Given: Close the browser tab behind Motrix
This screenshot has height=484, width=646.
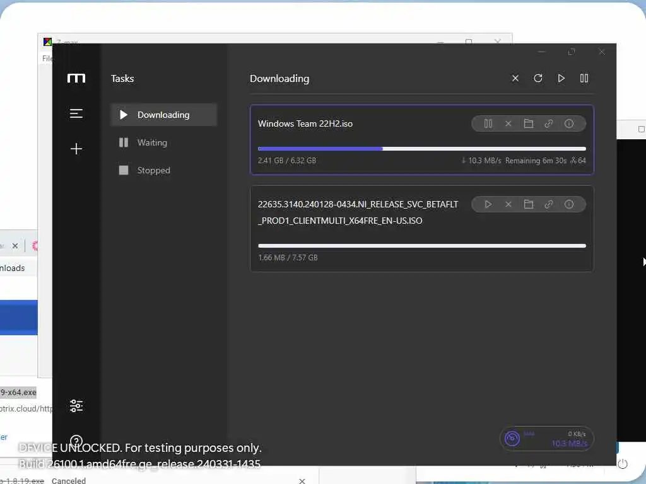Looking at the screenshot, I should (15, 246).
